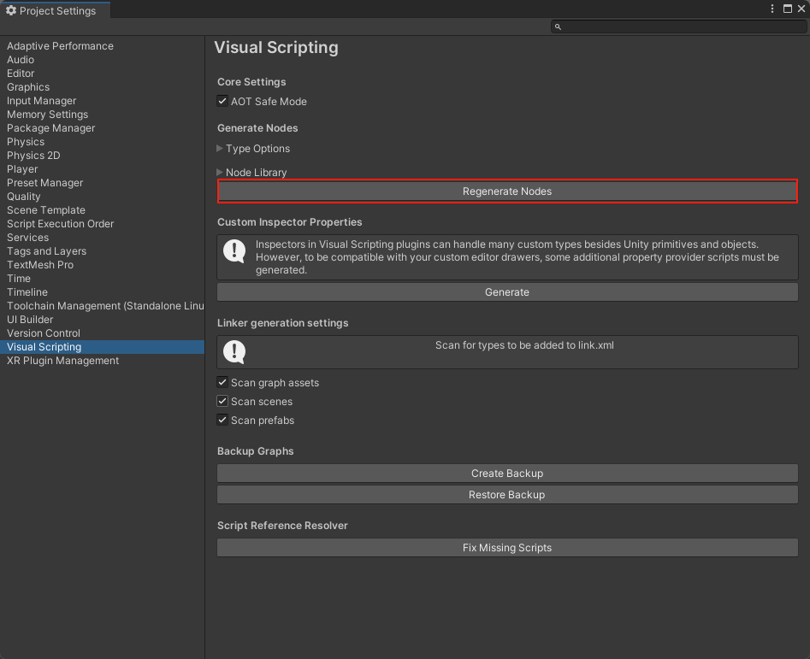Select the Project Settings tab
810x659 pixels.
56,10
